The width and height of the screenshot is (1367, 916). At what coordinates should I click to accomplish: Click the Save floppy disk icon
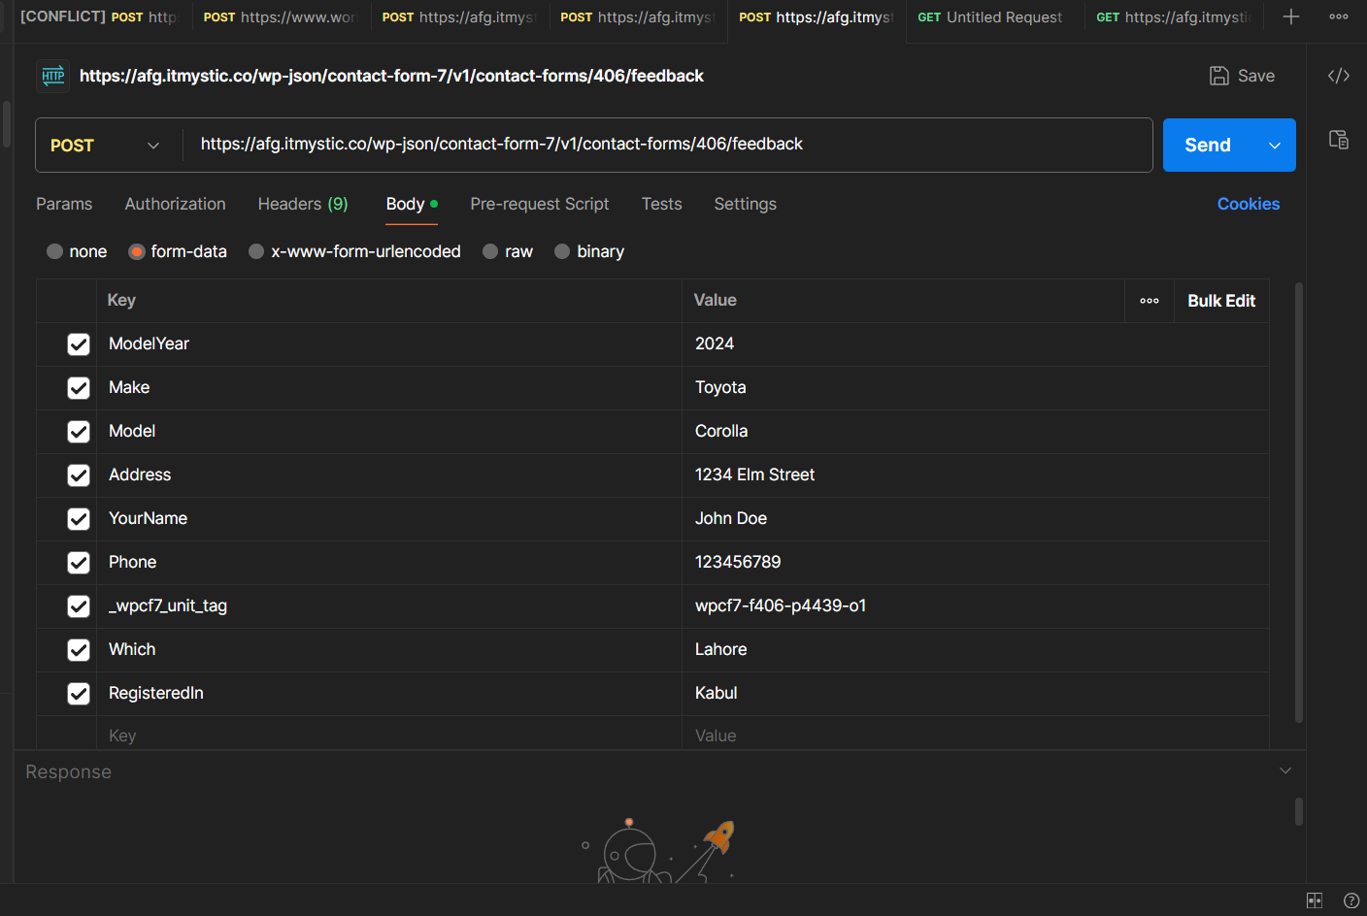pos(1219,76)
